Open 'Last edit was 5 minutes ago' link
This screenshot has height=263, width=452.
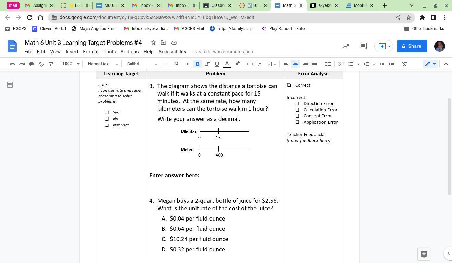coord(223,52)
